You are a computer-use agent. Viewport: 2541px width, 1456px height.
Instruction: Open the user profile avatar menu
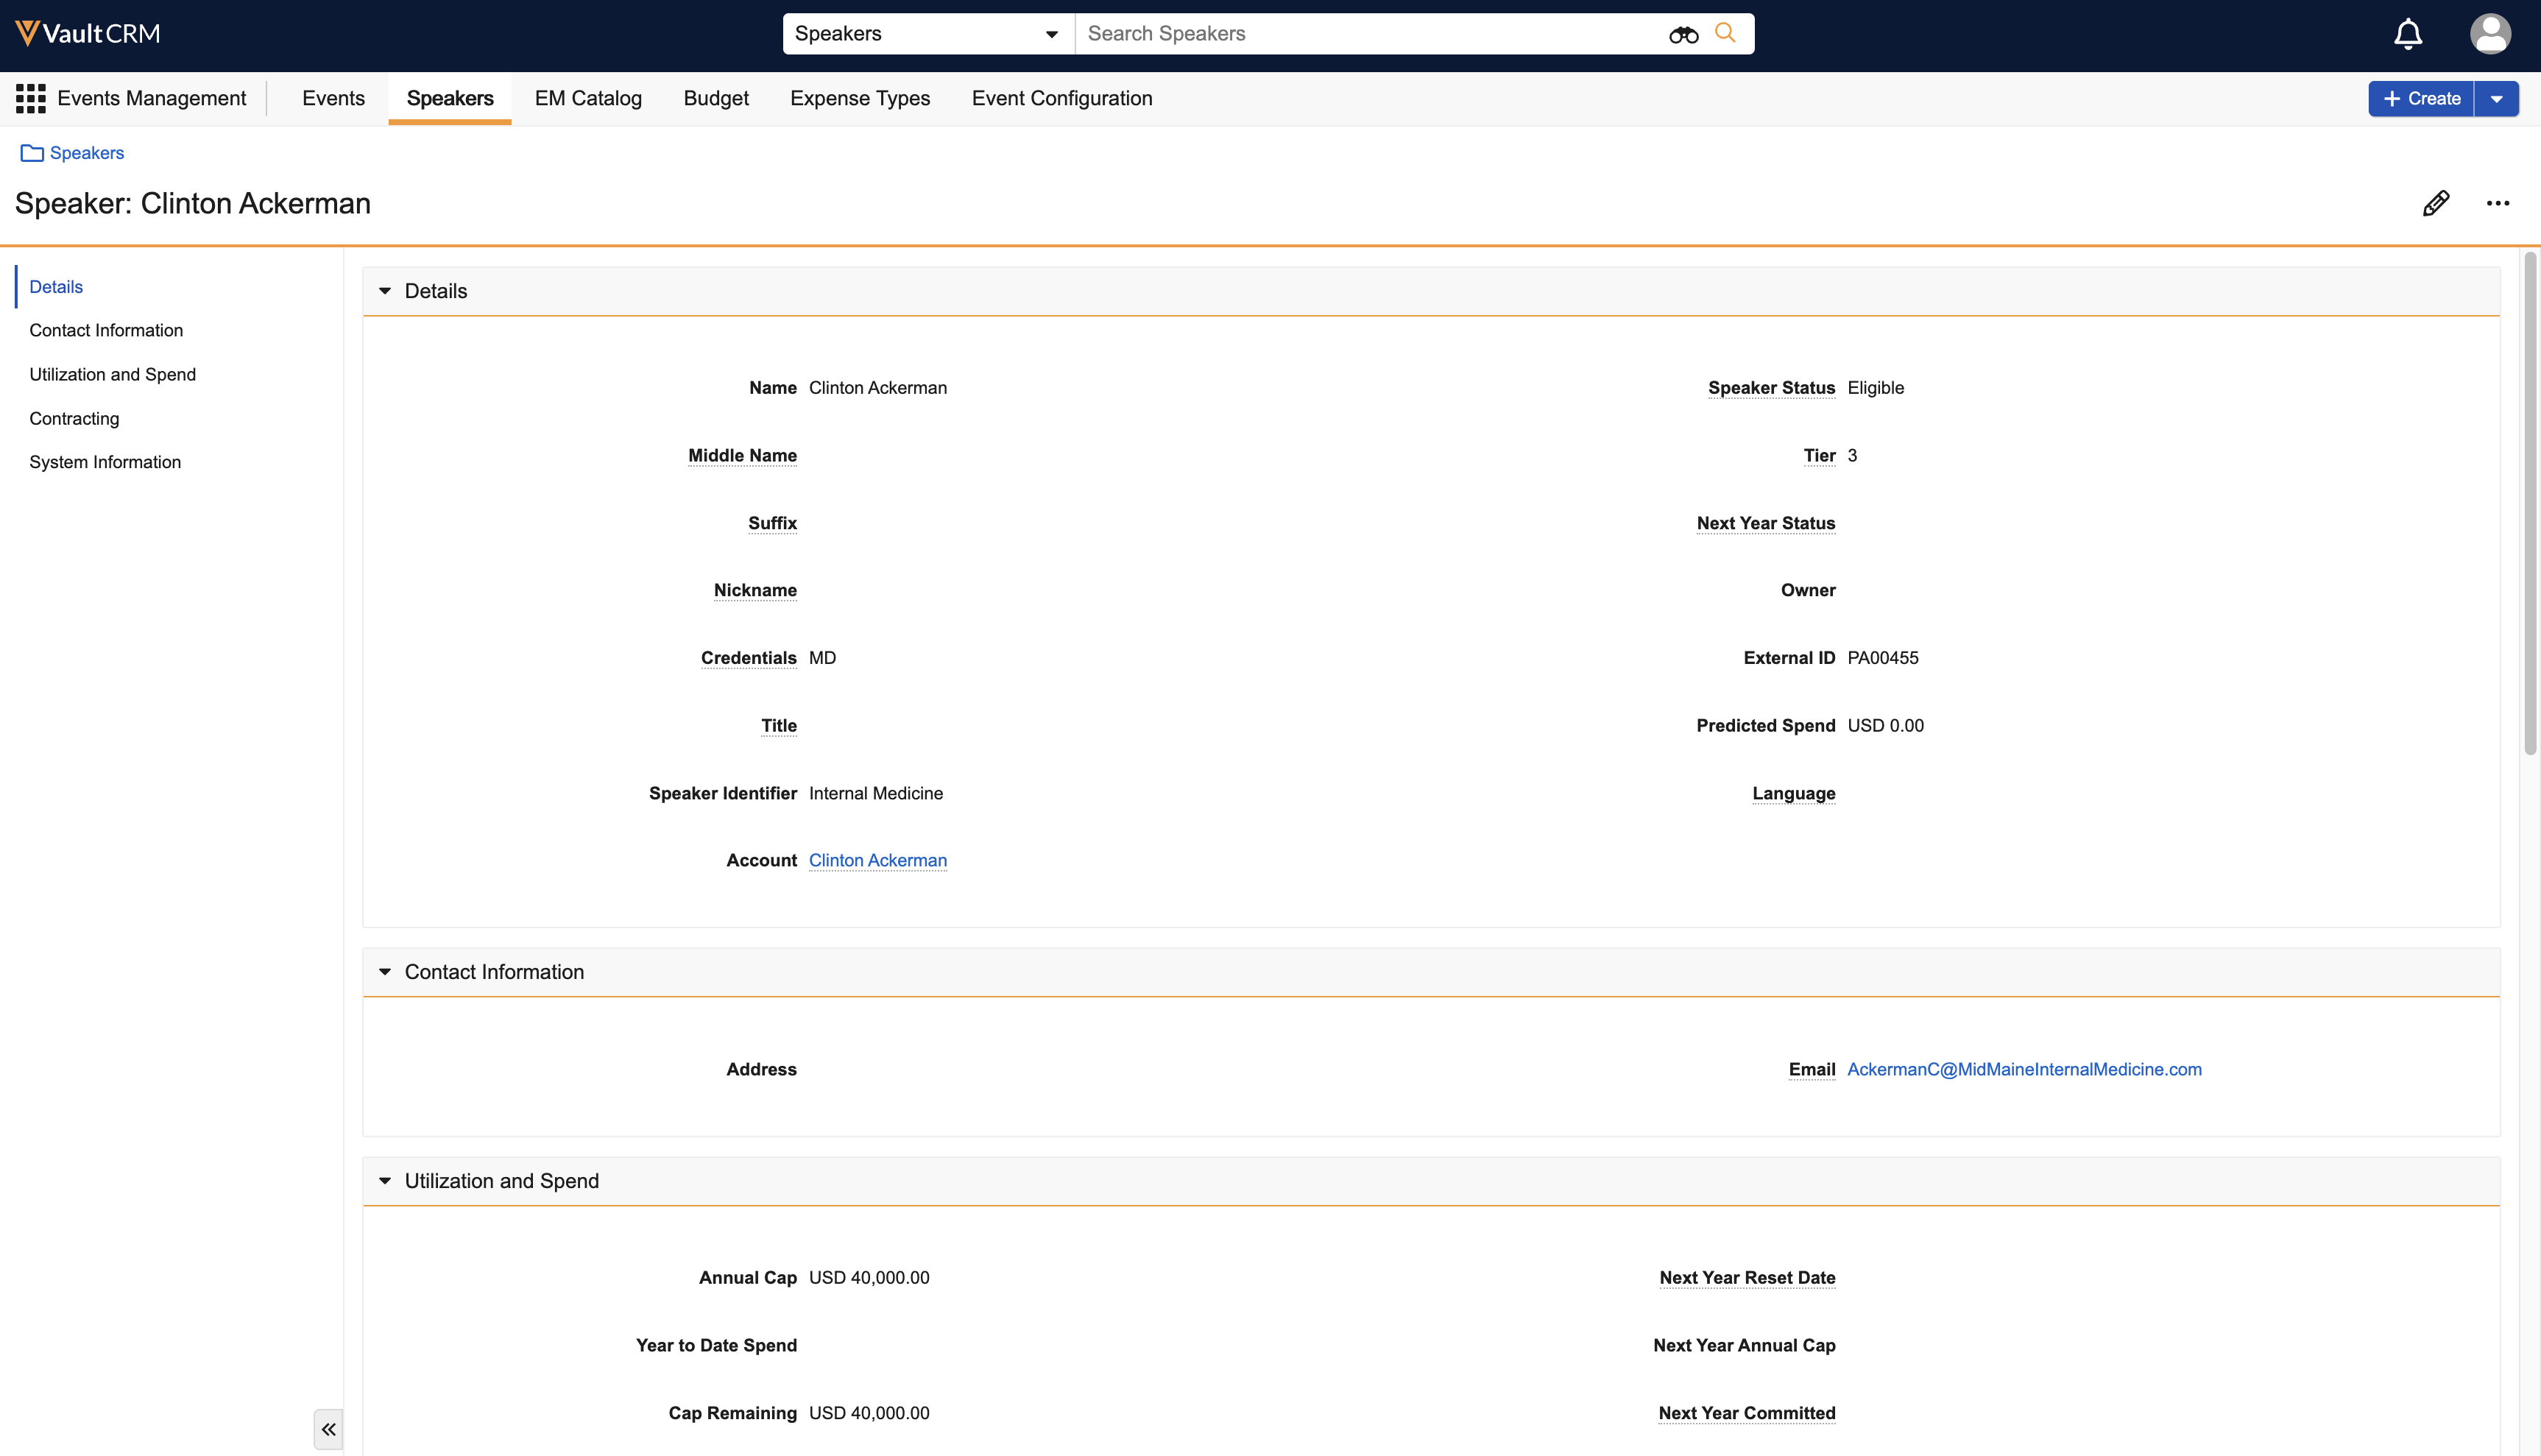pos(2489,34)
